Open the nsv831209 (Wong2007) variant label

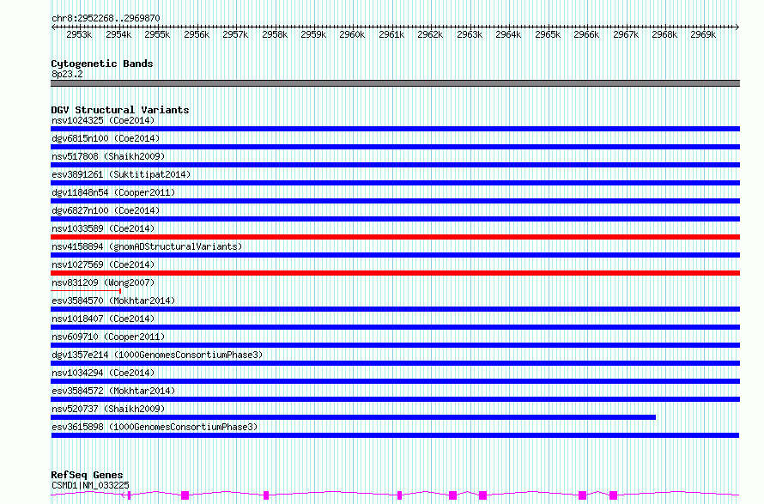click(103, 282)
